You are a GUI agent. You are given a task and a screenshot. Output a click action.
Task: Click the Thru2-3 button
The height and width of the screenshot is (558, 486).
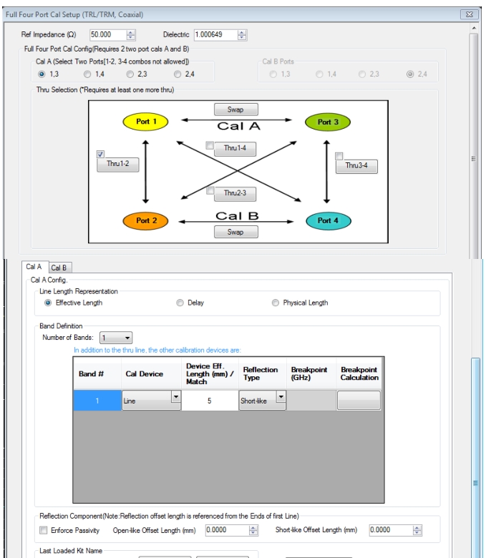(235, 194)
